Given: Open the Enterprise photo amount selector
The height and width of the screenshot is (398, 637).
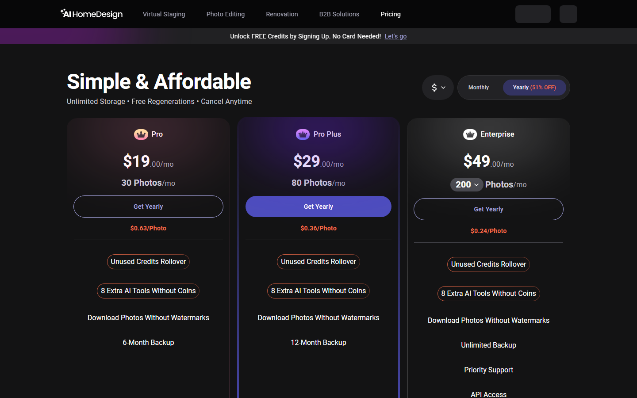Looking at the screenshot, I should pos(467,184).
